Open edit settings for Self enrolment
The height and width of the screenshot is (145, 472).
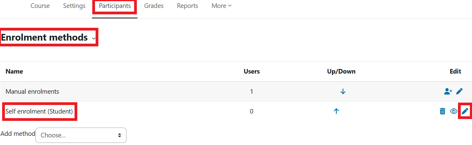coord(465,111)
